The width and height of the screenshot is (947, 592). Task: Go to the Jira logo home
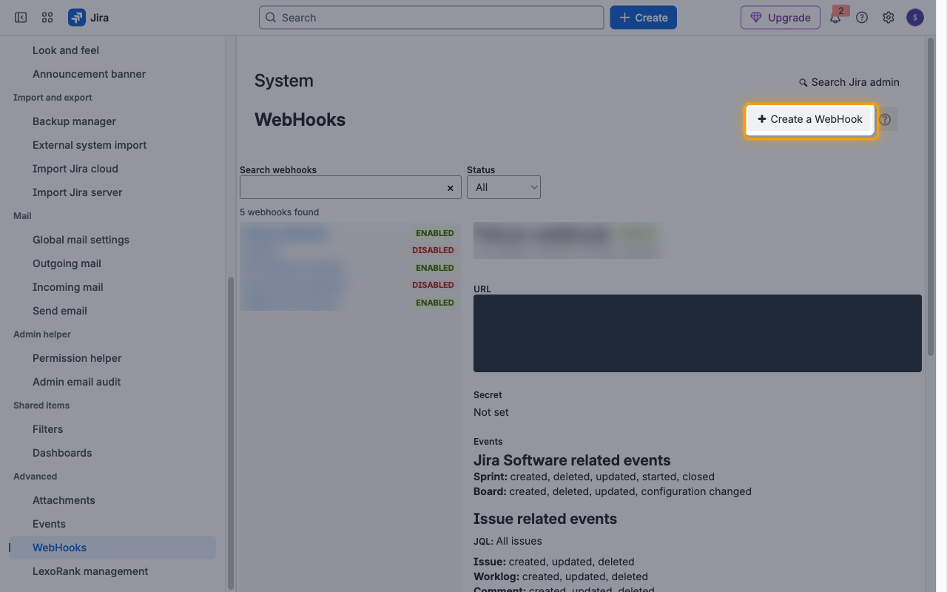coord(88,18)
